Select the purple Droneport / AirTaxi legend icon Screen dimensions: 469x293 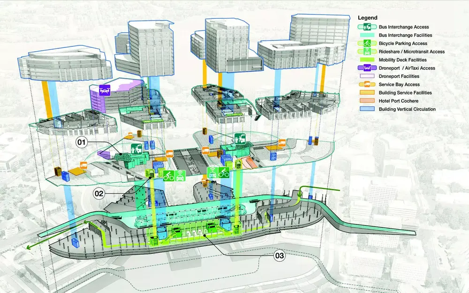[x=368, y=68]
